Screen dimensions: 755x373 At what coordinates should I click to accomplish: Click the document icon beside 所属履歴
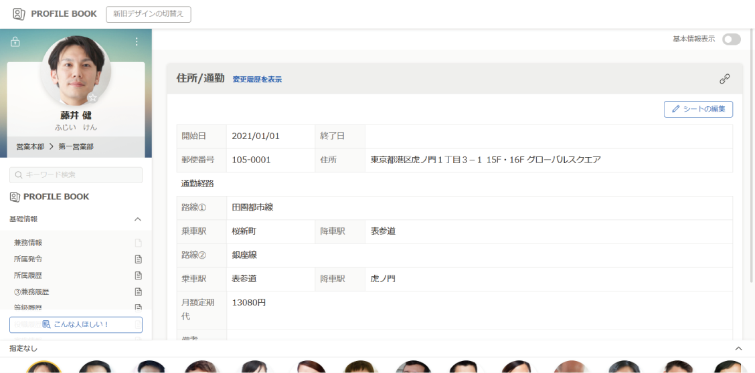[139, 275]
